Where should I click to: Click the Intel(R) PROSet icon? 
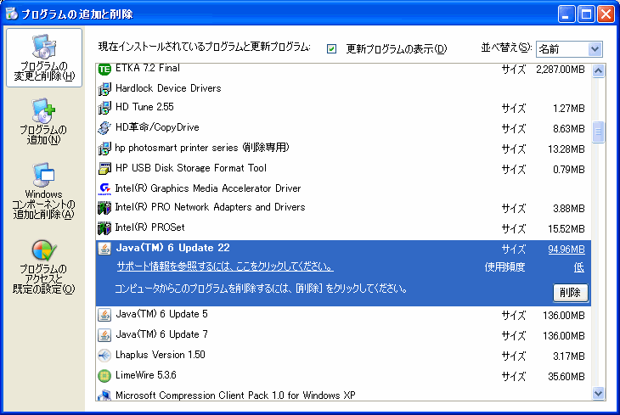(104, 228)
